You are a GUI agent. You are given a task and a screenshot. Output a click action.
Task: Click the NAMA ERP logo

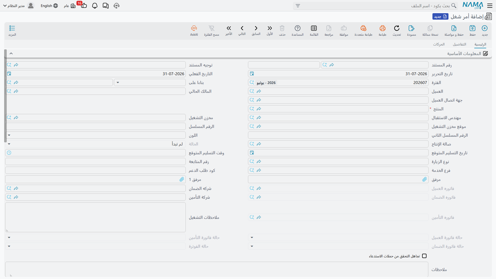[x=473, y=5]
